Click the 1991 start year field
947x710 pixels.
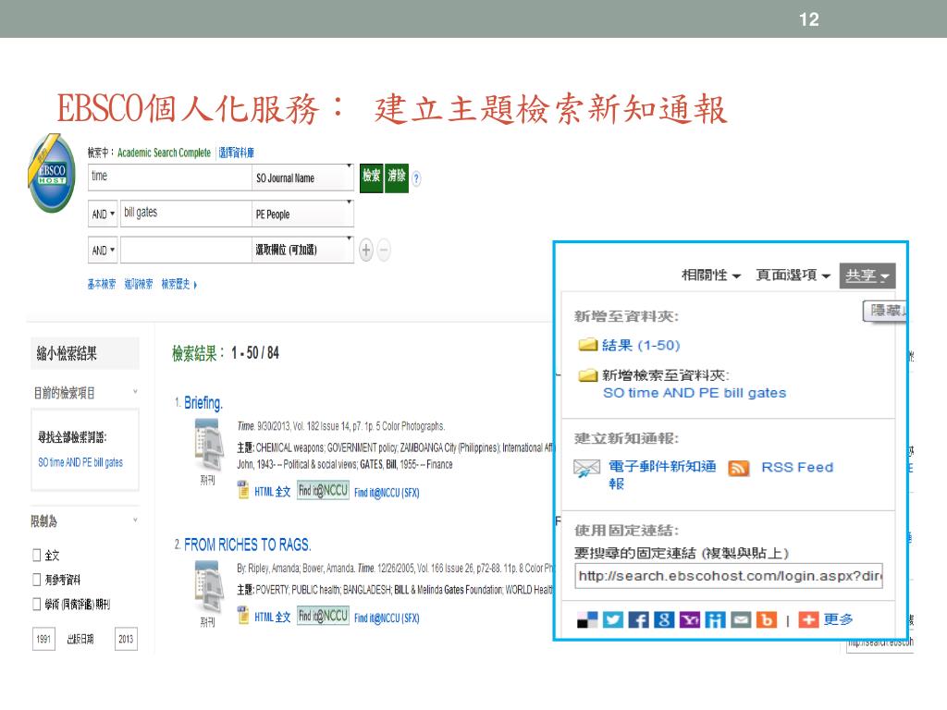point(43,639)
